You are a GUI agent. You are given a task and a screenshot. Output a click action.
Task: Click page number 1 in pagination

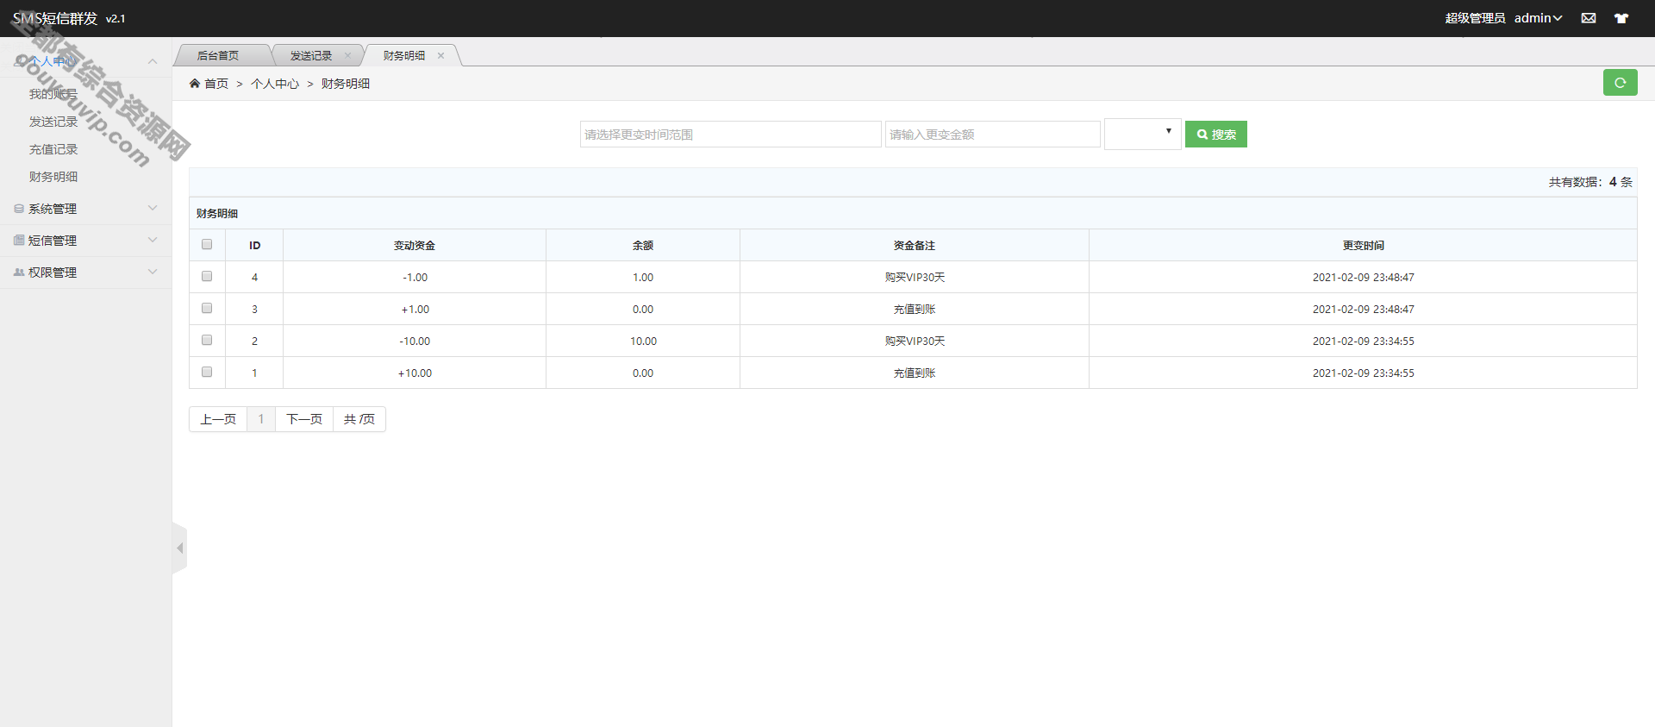(261, 419)
